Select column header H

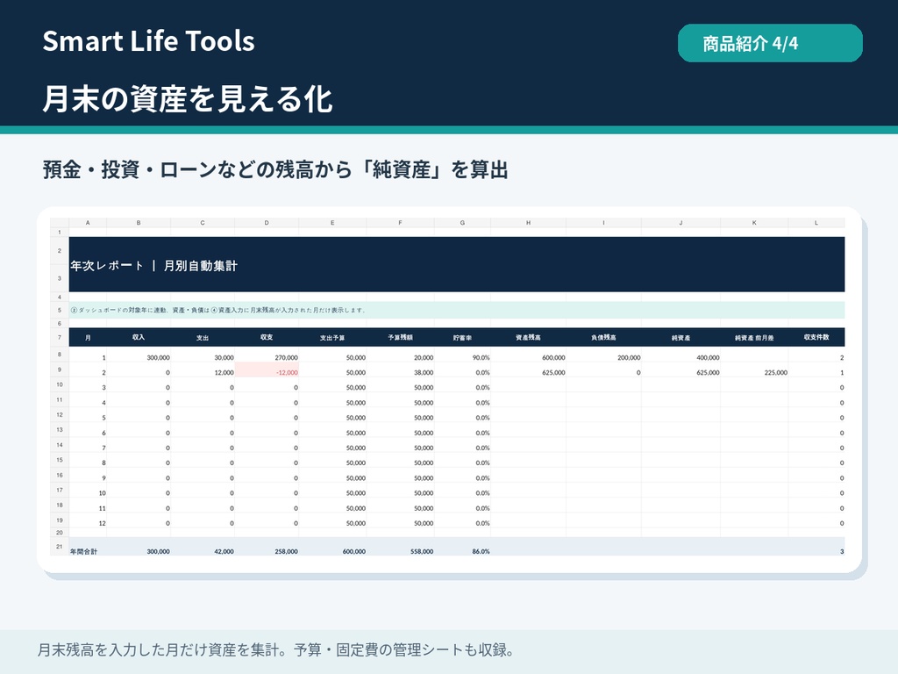pyautogui.click(x=528, y=223)
